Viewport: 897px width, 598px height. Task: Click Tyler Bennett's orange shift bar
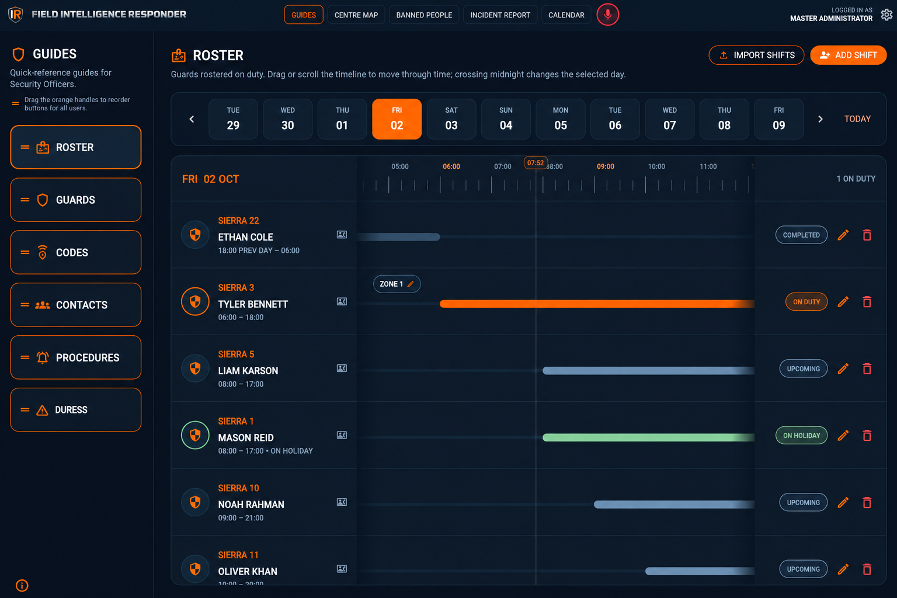(x=597, y=304)
